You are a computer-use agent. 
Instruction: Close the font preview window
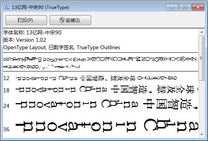(x=198, y=7)
